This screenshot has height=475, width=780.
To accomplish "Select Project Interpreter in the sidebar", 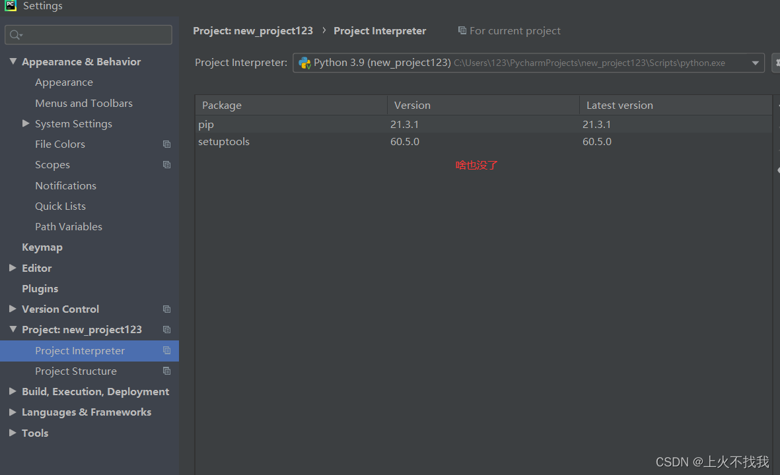I will click(x=90, y=351).
